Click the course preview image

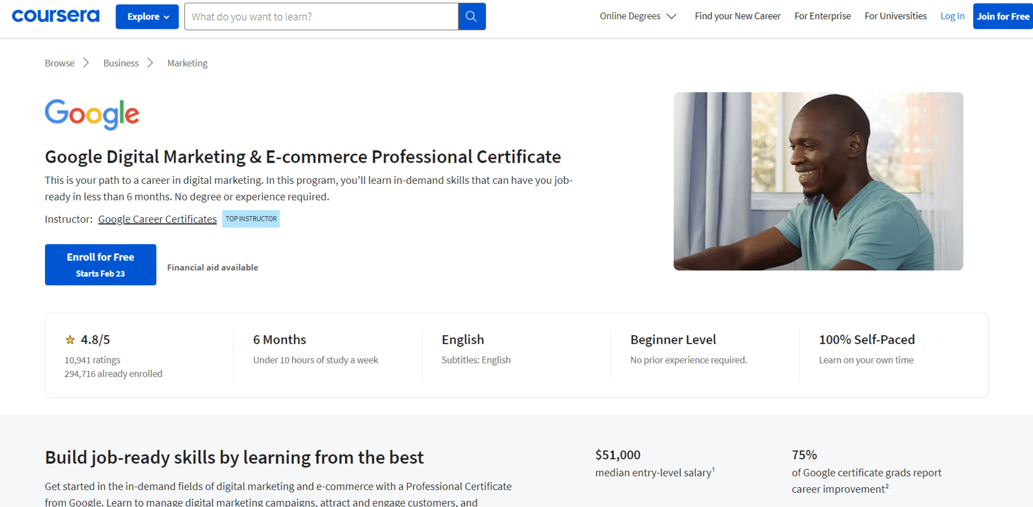click(818, 181)
